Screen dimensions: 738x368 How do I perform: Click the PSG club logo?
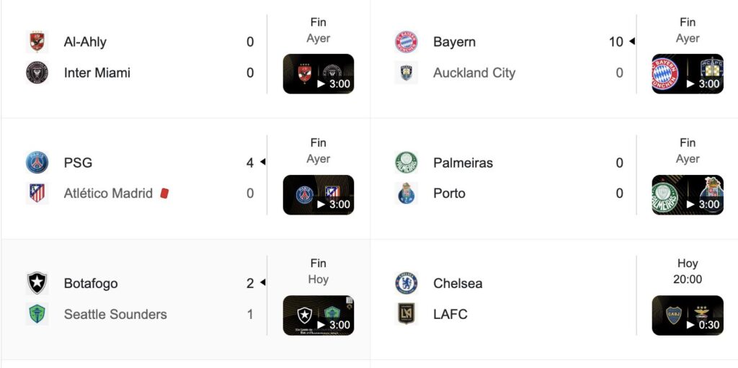point(37,163)
